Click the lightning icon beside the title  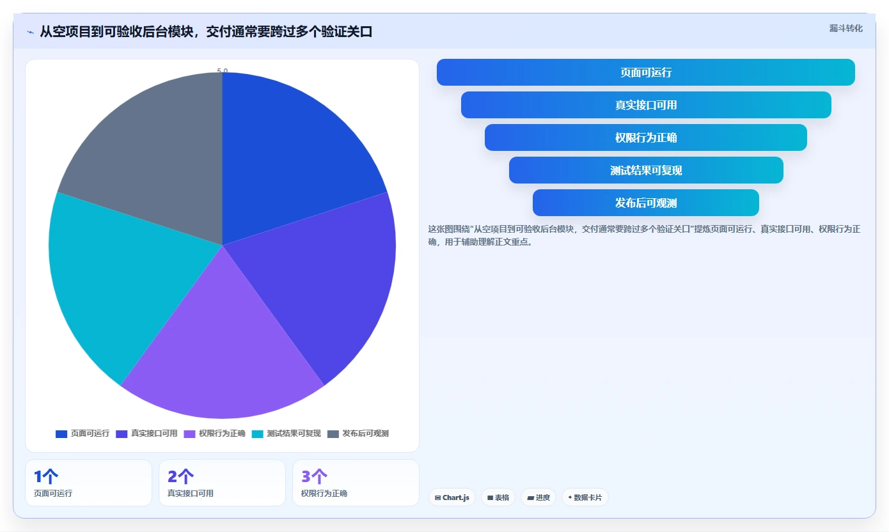pos(30,32)
